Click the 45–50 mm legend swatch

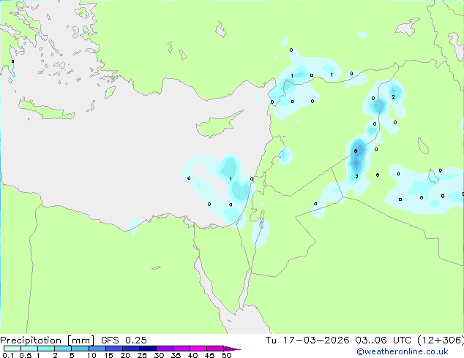point(215,349)
